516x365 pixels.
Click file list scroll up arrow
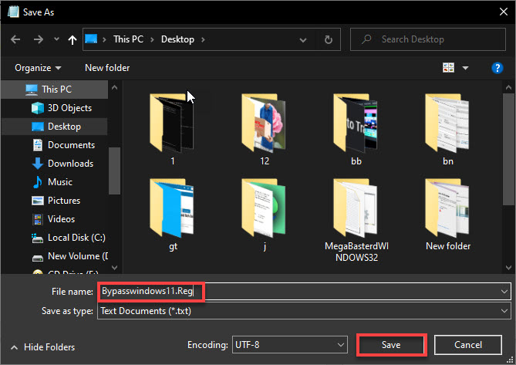(508, 87)
